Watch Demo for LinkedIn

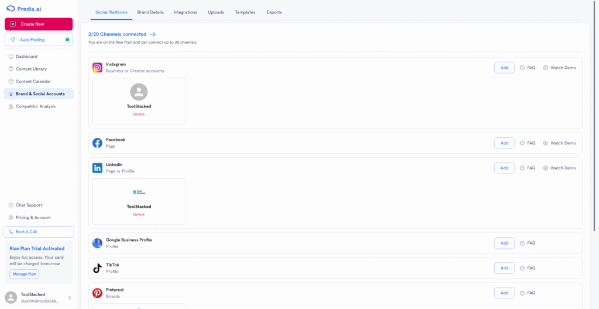(559, 168)
